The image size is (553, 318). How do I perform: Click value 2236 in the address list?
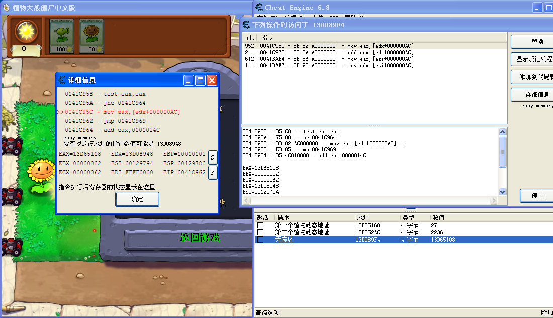click(437, 232)
